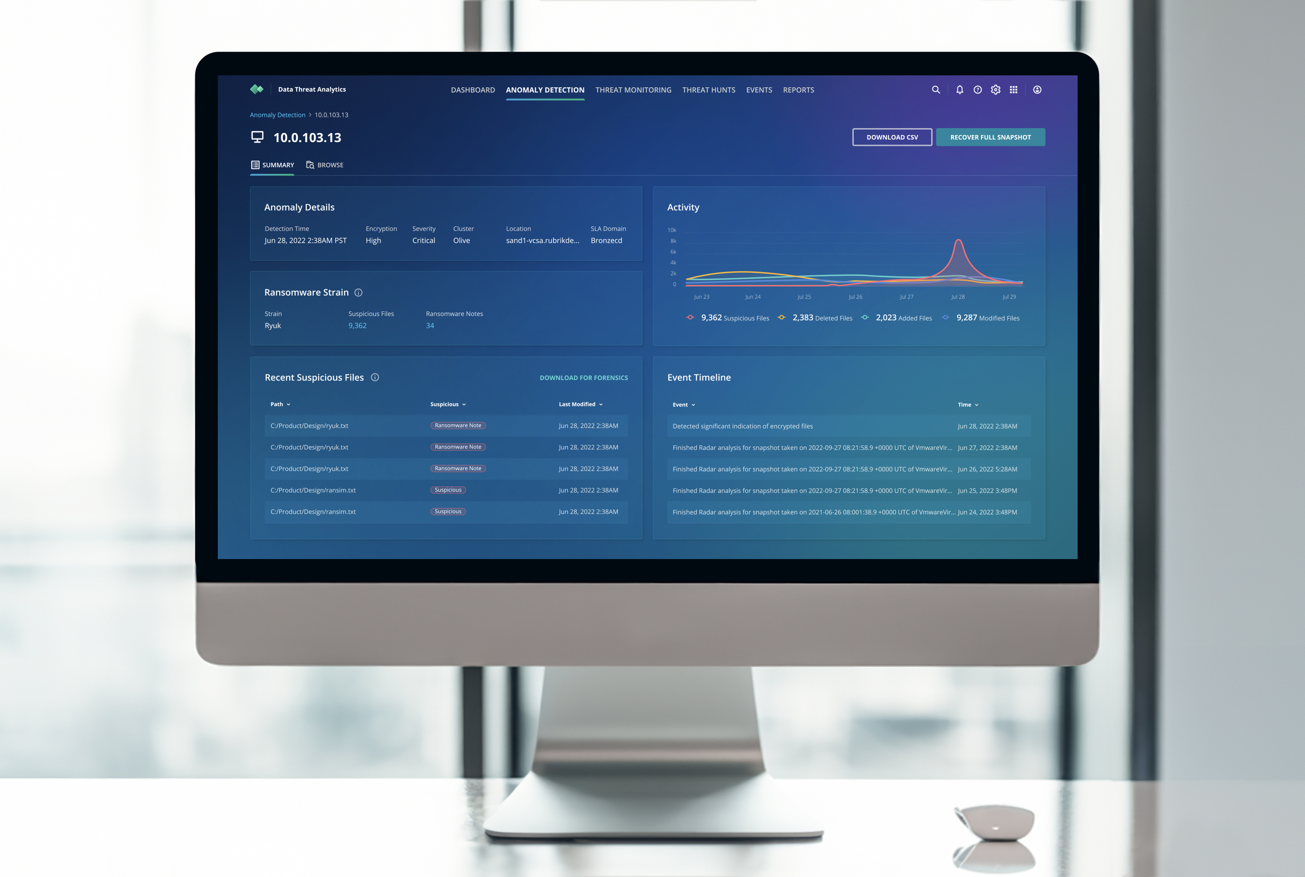
Task: Click the help circle icon
Action: [x=977, y=89]
